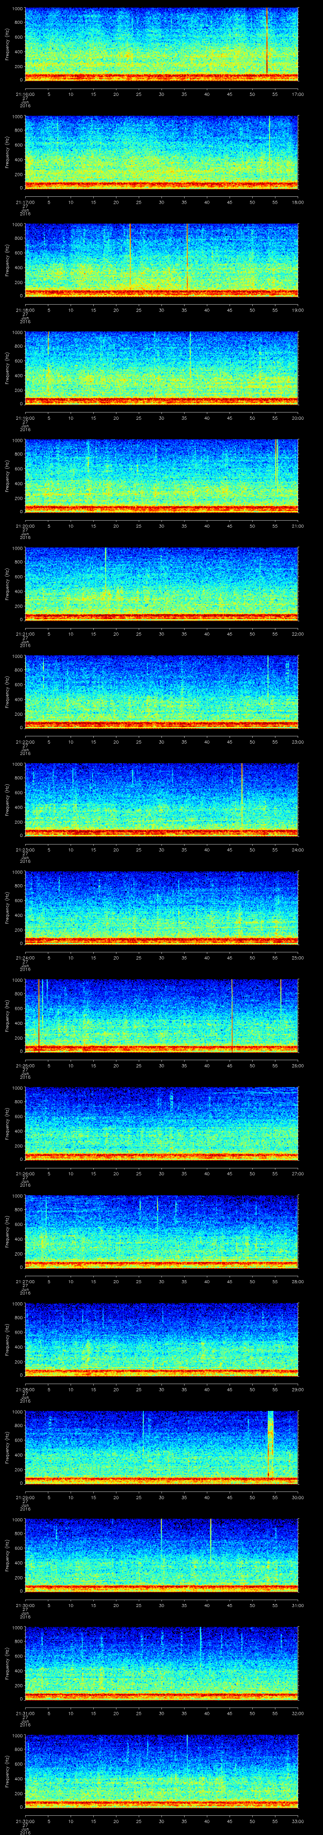The image size is (323, 1835).
Task: Click the 33:00 end time label
Action: 297,1821
